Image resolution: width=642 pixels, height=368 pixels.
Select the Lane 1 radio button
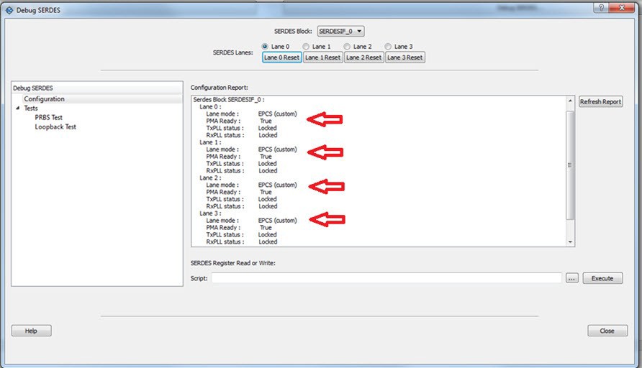pyautogui.click(x=306, y=47)
